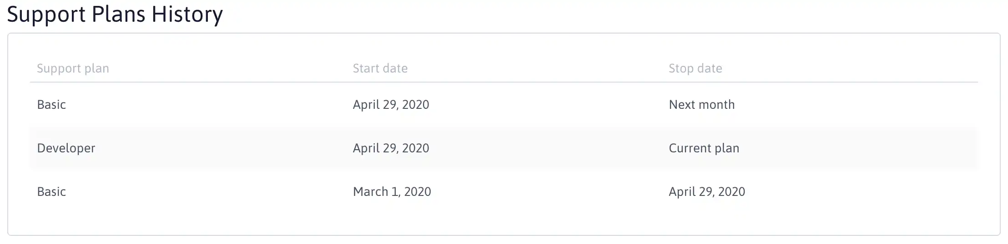Click the Stop date column header
Viewport: 1008px width, 244px height.
coord(696,68)
